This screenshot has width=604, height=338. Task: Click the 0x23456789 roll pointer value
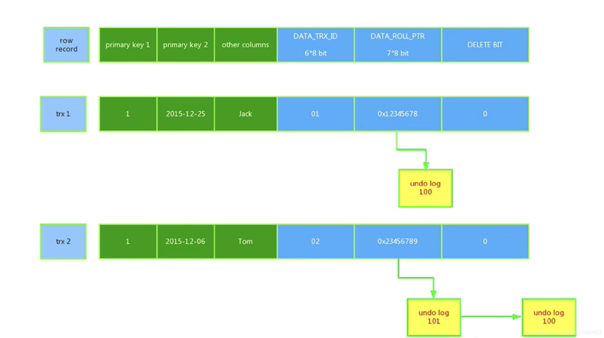tap(397, 241)
